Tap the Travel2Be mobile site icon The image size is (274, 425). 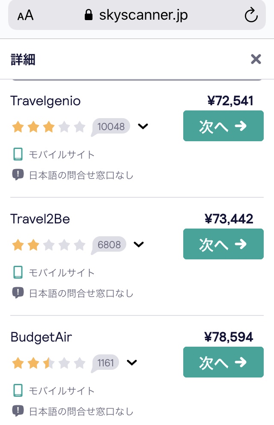point(18,272)
